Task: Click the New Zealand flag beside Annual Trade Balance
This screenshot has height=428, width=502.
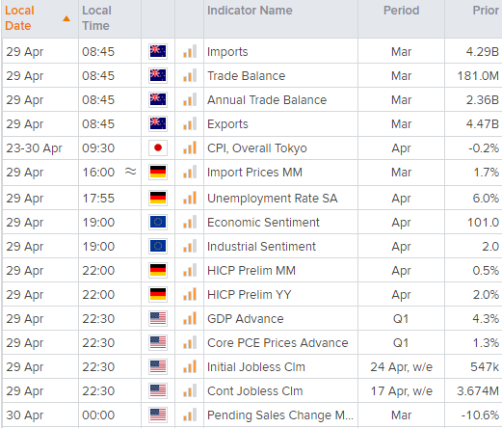Action: (x=158, y=99)
